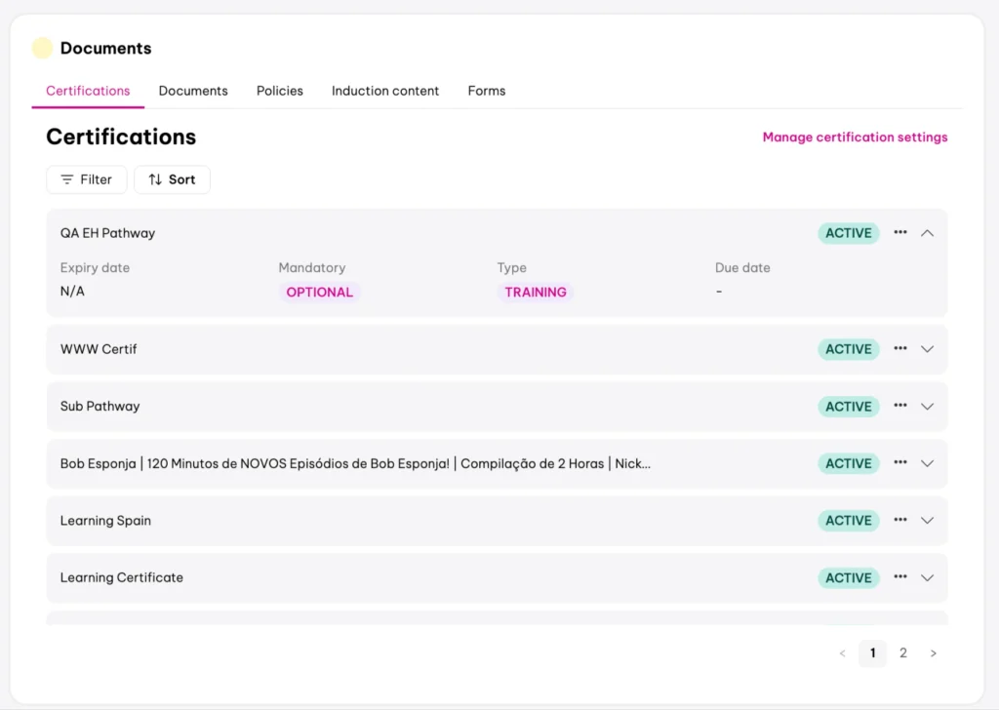Expand the Bob Esponja certification row
Image resolution: width=999 pixels, height=710 pixels.
tap(927, 463)
